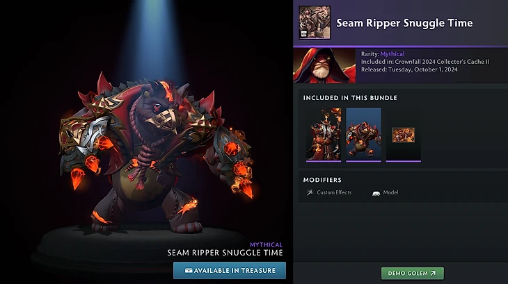Click the Custom Effects modifier icon

point(310,192)
